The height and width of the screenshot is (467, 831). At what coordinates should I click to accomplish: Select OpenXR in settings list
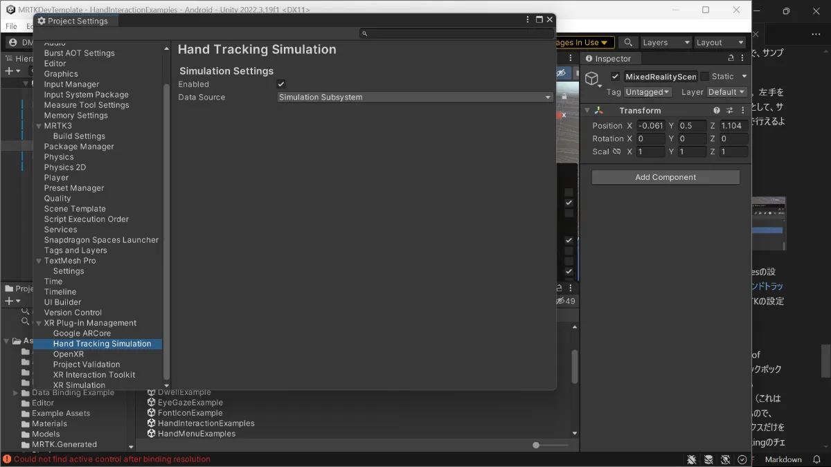(68, 354)
